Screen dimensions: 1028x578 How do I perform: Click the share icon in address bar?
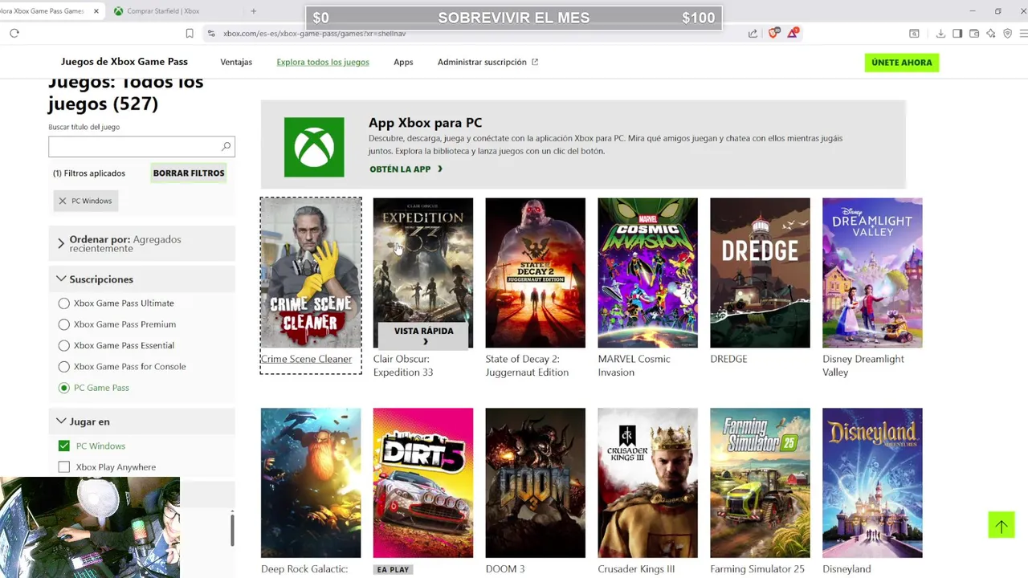[x=753, y=33]
